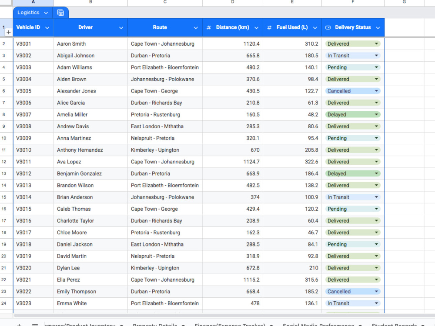Select column E header

click(292, 3)
